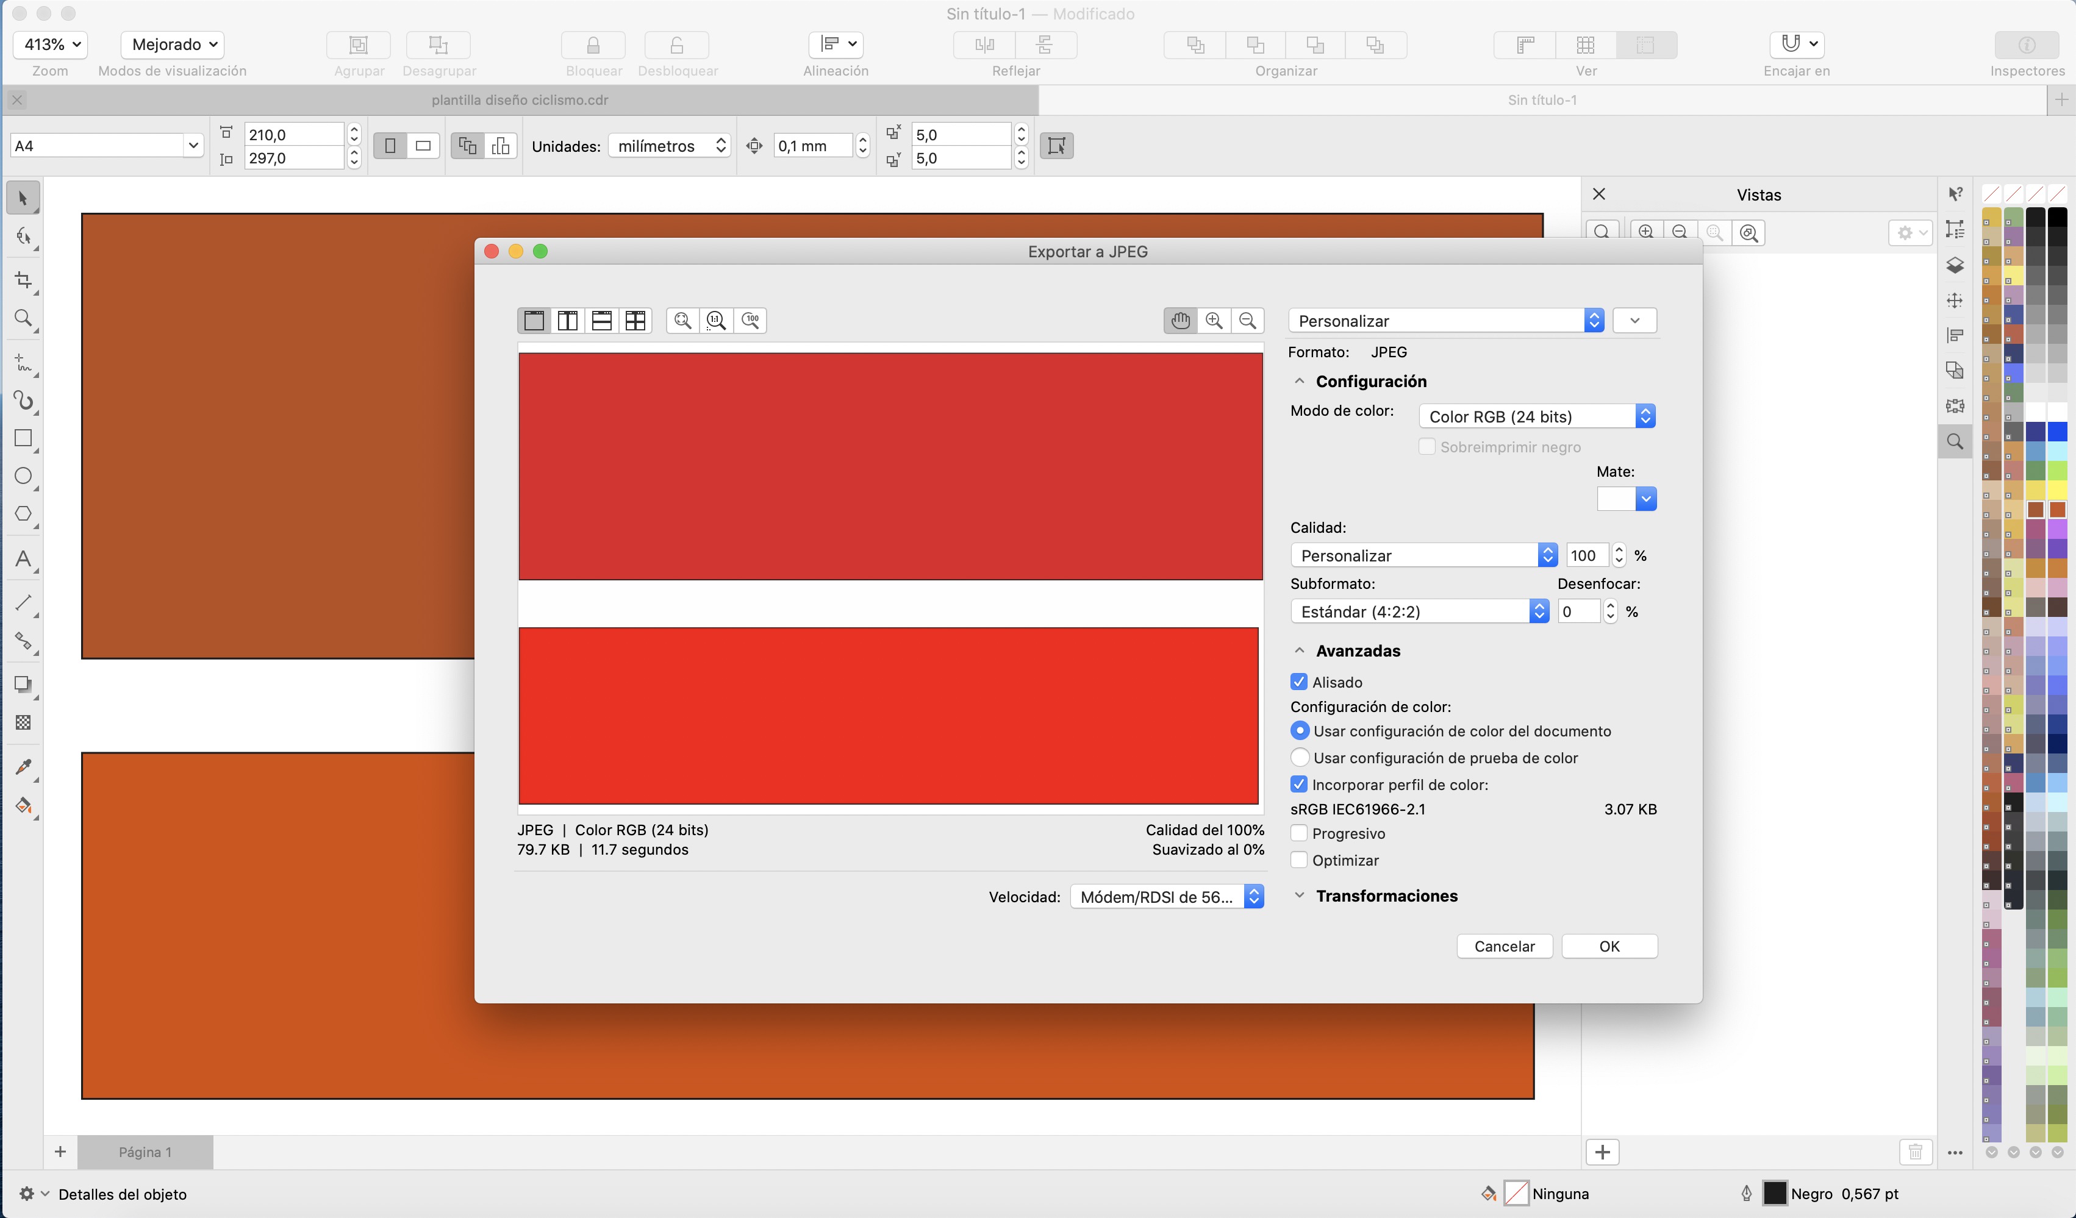Uncheck the Alisado checkbox
Viewport: 2076px width, 1218px height.
pyautogui.click(x=1299, y=682)
